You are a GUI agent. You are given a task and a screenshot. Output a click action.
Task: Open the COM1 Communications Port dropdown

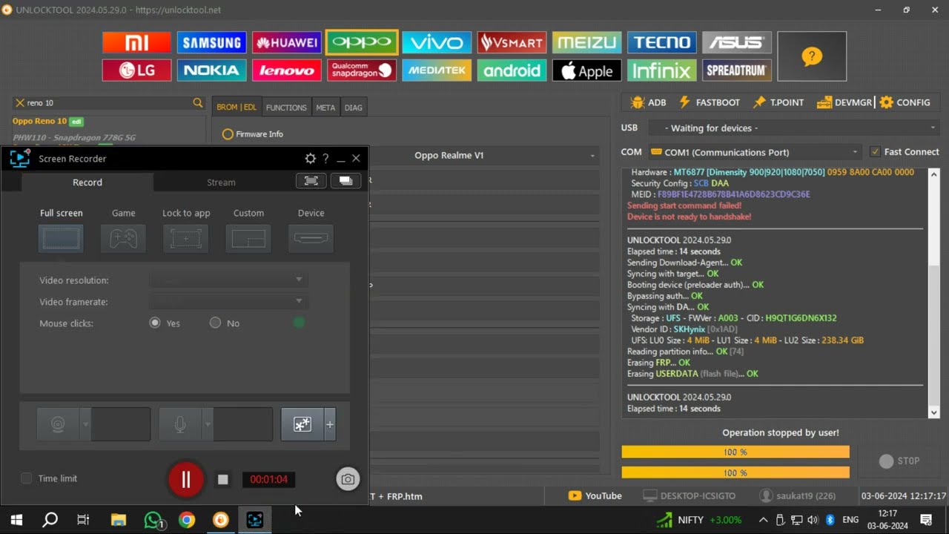click(755, 152)
